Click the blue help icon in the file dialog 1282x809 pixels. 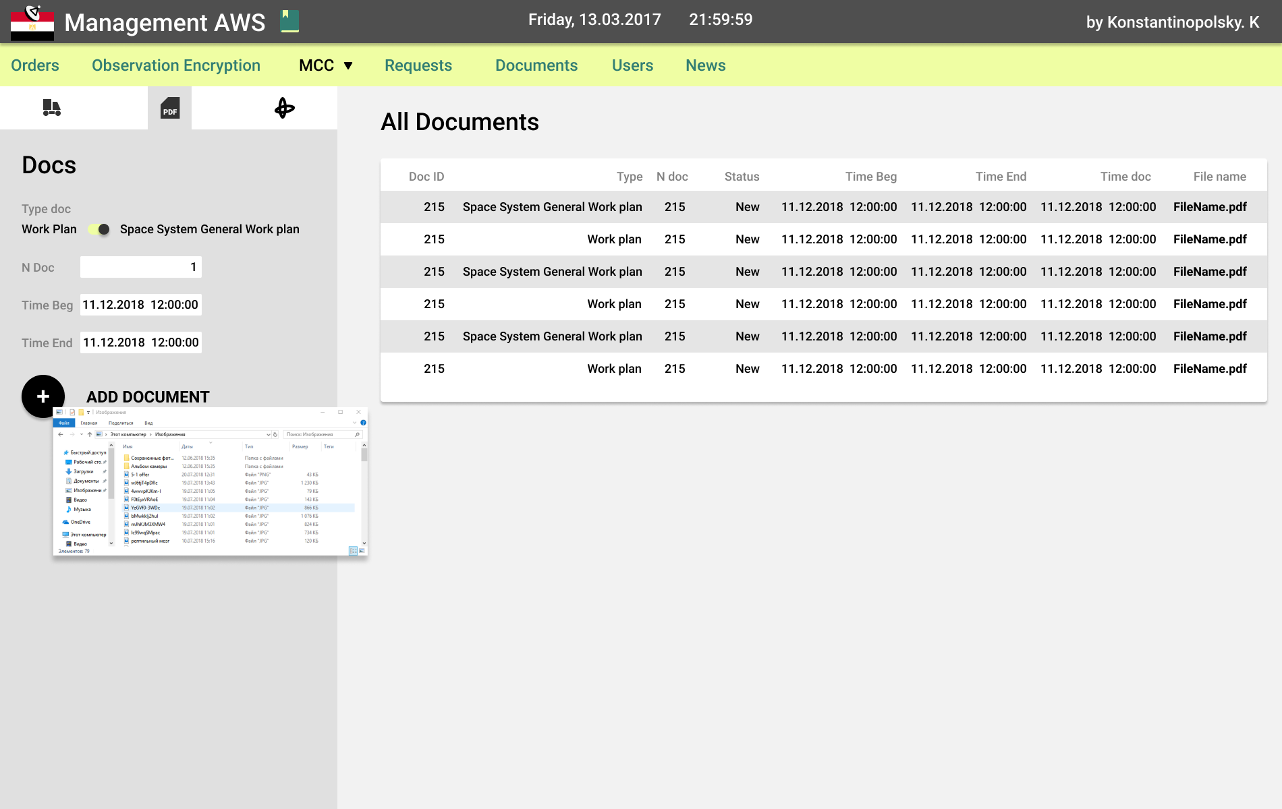point(363,423)
